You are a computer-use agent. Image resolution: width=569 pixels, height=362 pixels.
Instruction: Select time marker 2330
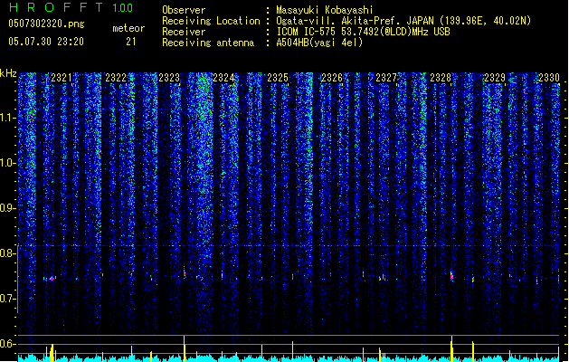[x=549, y=78]
